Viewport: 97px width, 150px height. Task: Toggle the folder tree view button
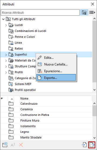coord(84,12)
